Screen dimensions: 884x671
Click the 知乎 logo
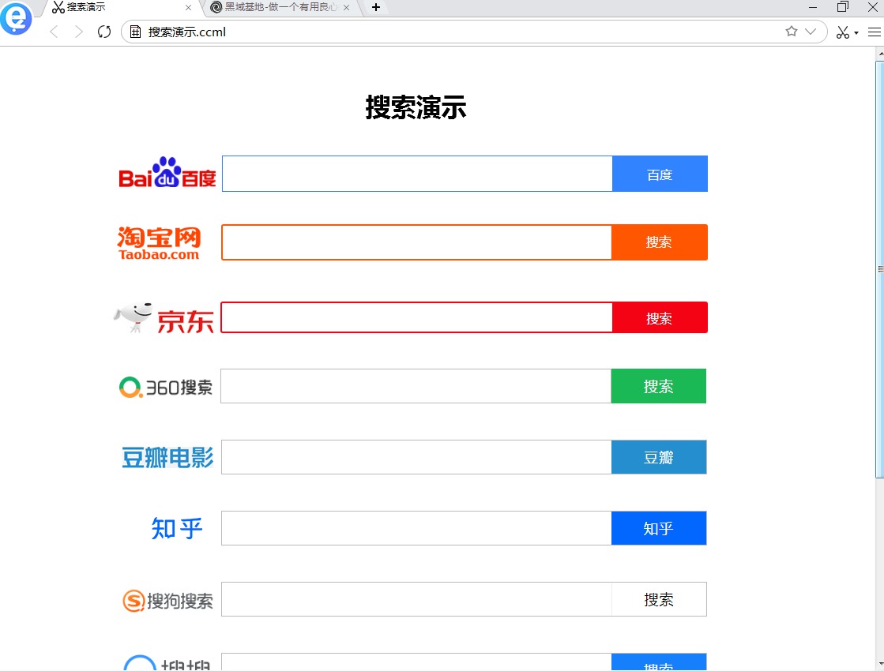click(177, 528)
